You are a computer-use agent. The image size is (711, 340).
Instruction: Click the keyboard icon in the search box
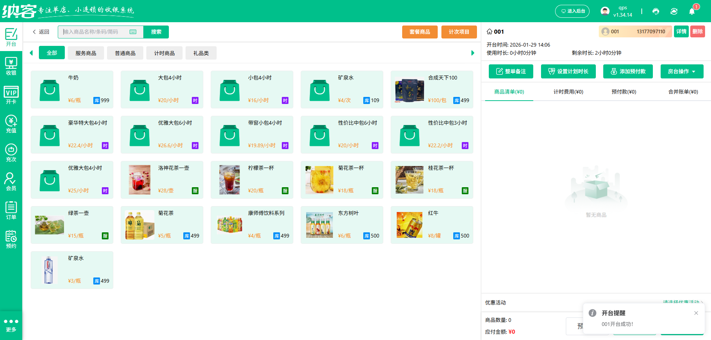133,32
